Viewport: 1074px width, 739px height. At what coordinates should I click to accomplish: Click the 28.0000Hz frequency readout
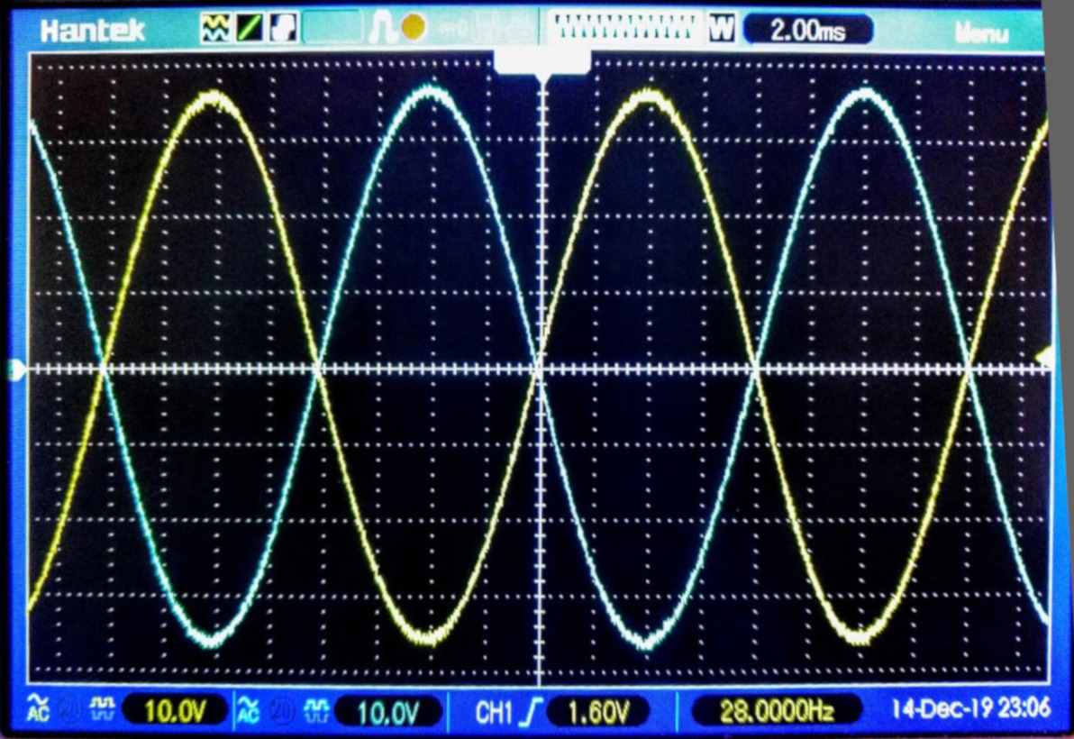[x=777, y=711]
